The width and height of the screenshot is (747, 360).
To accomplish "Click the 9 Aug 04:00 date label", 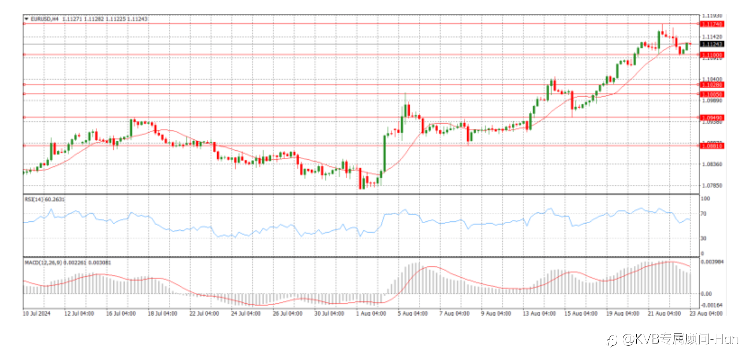I will pos(496,313).
